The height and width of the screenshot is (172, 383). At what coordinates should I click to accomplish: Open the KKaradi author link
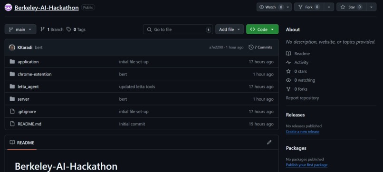click(x=25, y=48)
